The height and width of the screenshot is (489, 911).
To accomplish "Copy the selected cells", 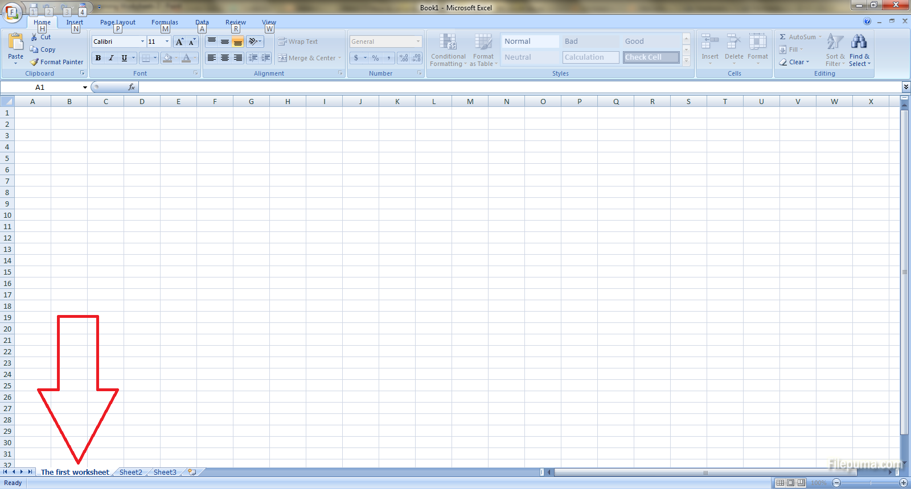I will click(x=43, y=49).
